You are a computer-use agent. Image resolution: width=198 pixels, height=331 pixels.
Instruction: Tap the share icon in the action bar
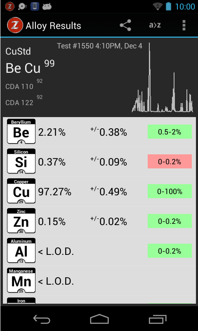click(125, 25)
